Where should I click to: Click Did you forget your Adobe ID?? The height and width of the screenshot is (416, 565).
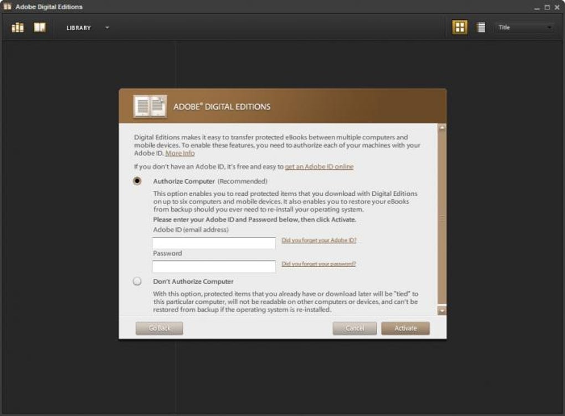pyautogui.click(x=318, y=241)
